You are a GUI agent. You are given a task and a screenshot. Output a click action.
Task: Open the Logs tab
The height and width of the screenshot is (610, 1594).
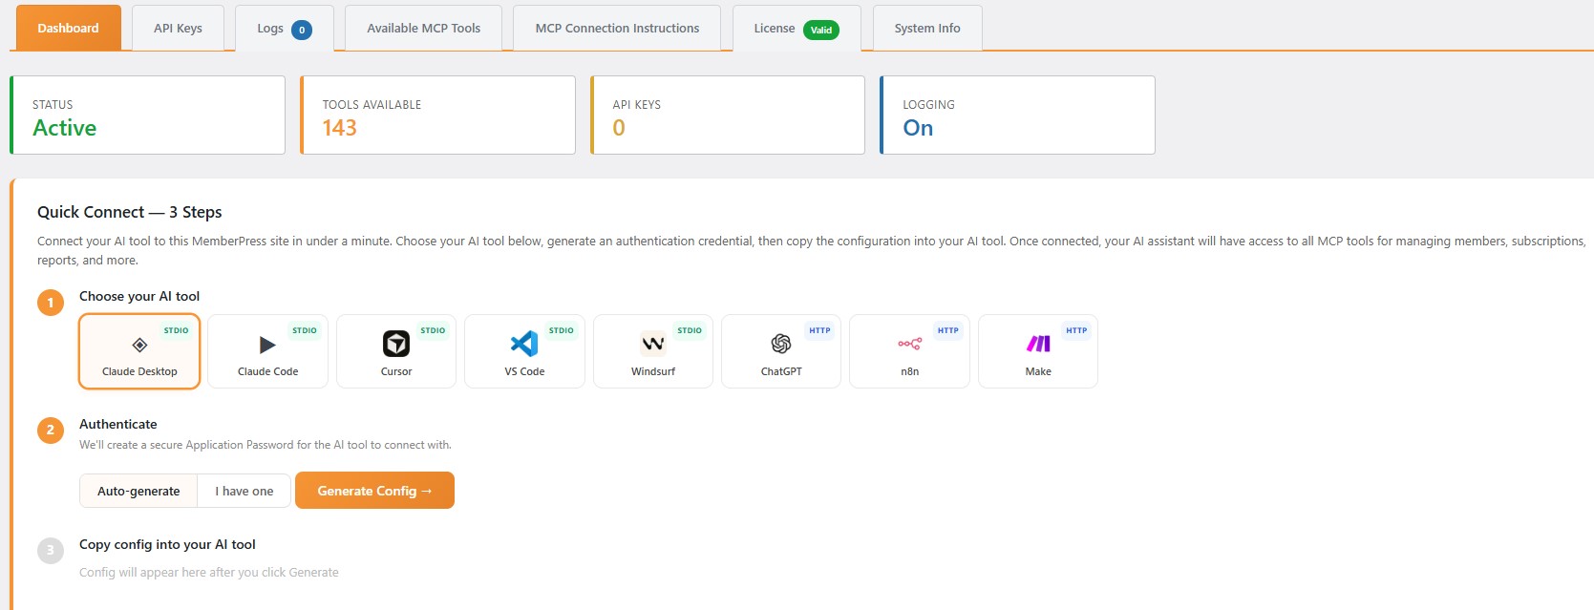(284, 28)
